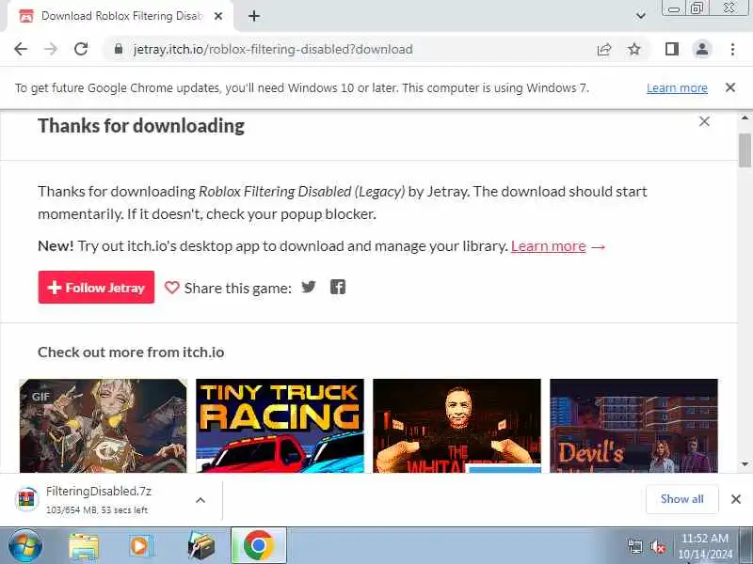Viewport: 753px width, 564px height.
Task: Click the muted volume tray icon
Action: point(658,547)
